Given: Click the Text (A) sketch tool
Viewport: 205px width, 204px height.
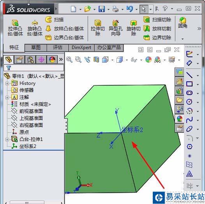Looking at the screenshot, I should (x=189, y=174).
